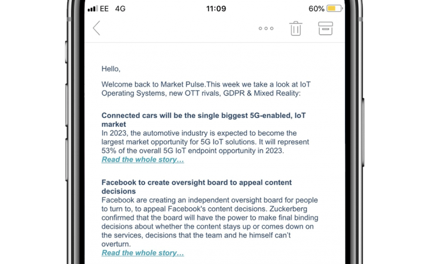This screenshot has width=423, height=264.
Task: Tap the back chevron arrow
Action: point(97,28)
